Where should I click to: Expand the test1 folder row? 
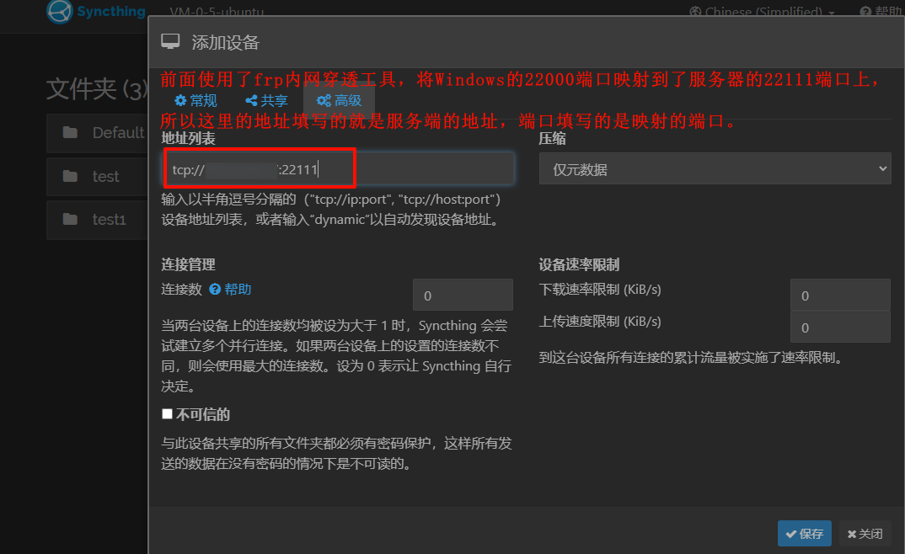(x=97, y=219)
